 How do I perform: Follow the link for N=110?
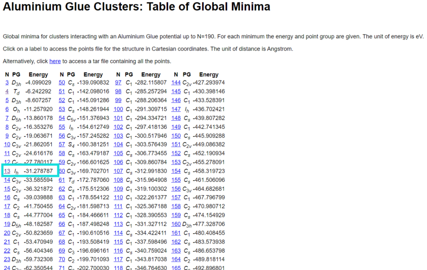point(118,198)
